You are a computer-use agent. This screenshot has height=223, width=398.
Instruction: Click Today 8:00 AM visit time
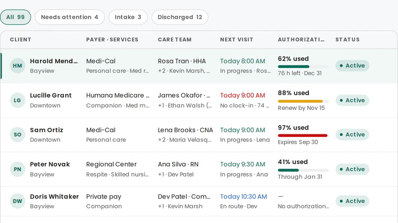242,61
